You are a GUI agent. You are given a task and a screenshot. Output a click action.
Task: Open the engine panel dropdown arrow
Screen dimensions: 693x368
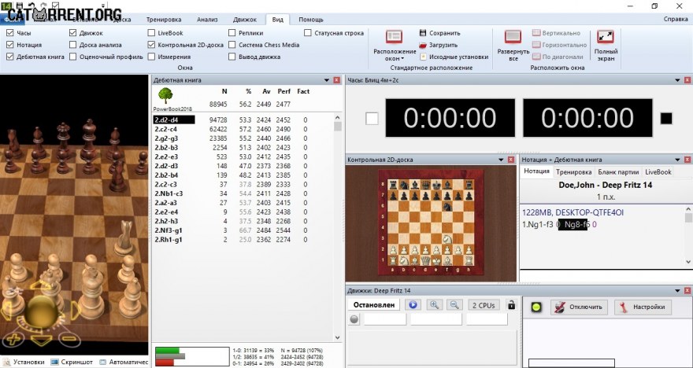[677, 291]
